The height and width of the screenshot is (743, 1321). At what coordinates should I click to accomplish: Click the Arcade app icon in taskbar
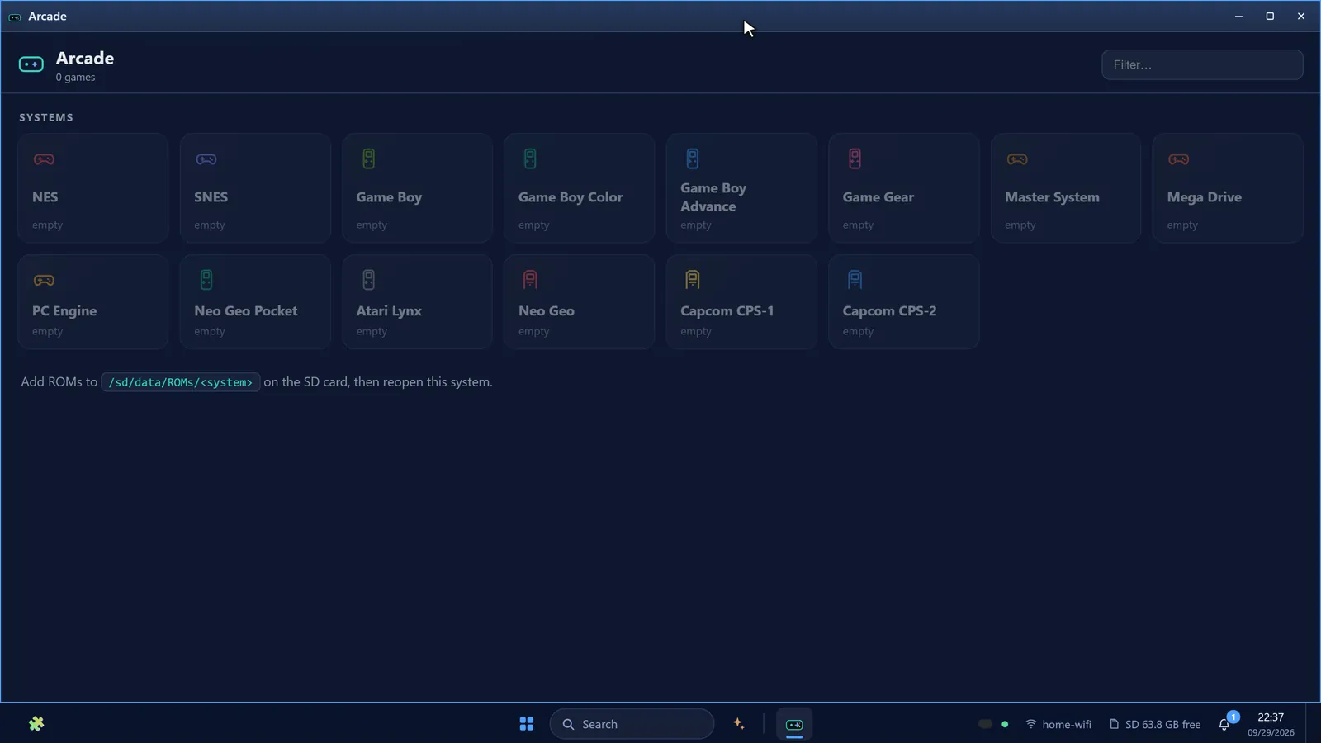point(794,724)
